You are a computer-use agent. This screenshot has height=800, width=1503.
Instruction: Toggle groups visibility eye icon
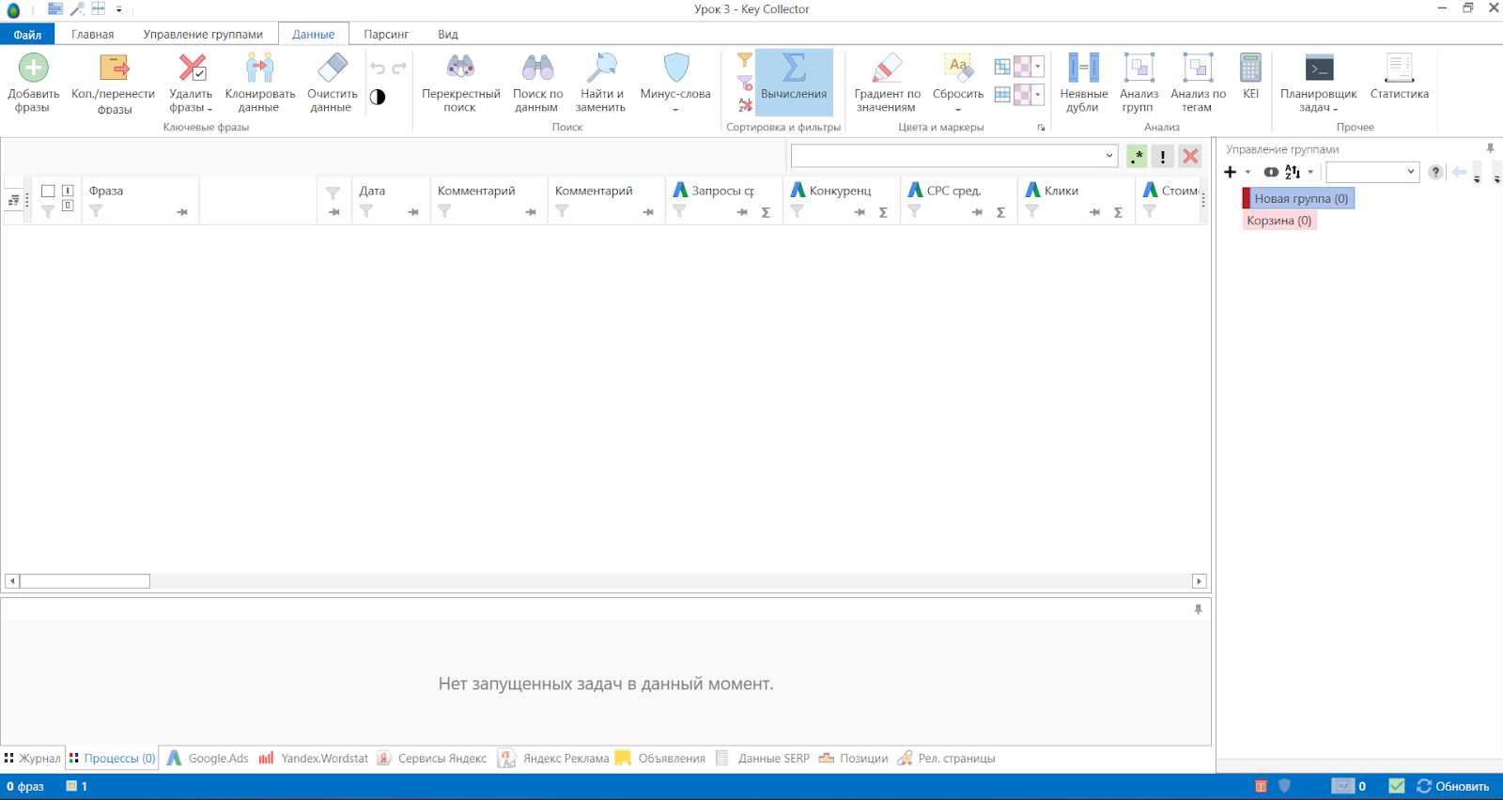pos(1271,172)
